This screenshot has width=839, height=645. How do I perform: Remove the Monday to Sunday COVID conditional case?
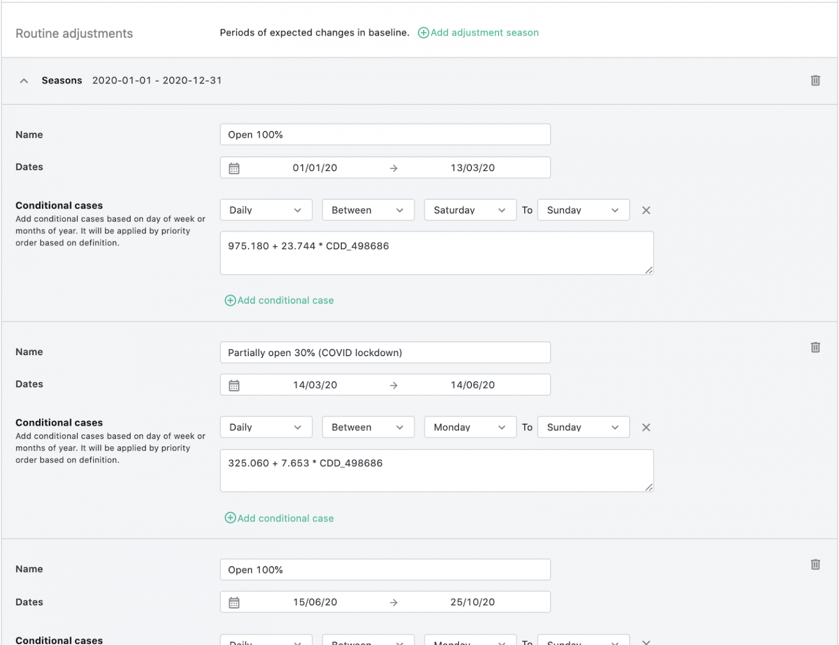click(x=646, y=428)
